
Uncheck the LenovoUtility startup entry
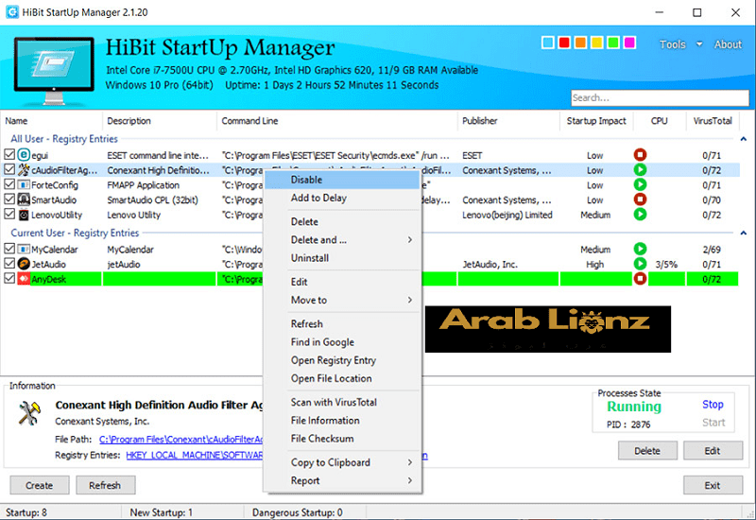tap(9, 215)
